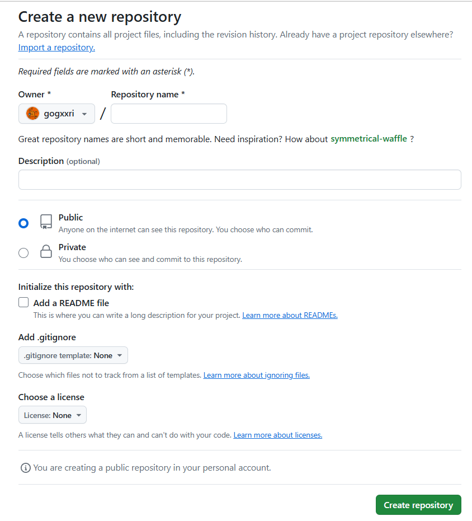The image size is (472, 521).
Task: Open Learn more about READMEs link
Action: click(290, 315)
